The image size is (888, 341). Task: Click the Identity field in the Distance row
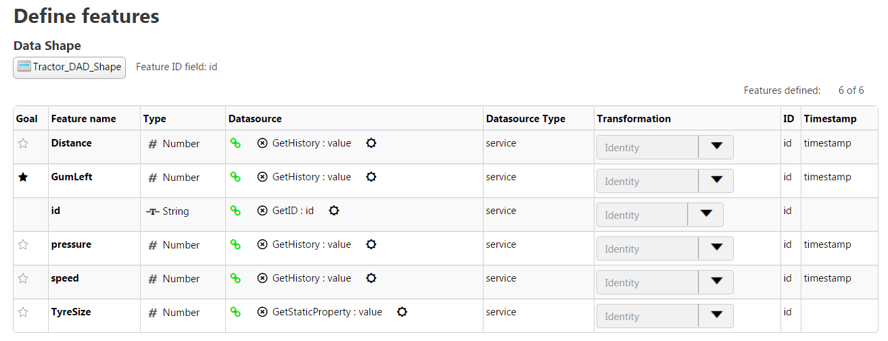tap(647, 147)
